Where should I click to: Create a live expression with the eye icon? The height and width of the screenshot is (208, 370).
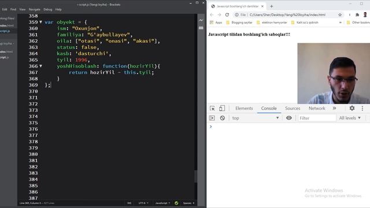(289, 118)
